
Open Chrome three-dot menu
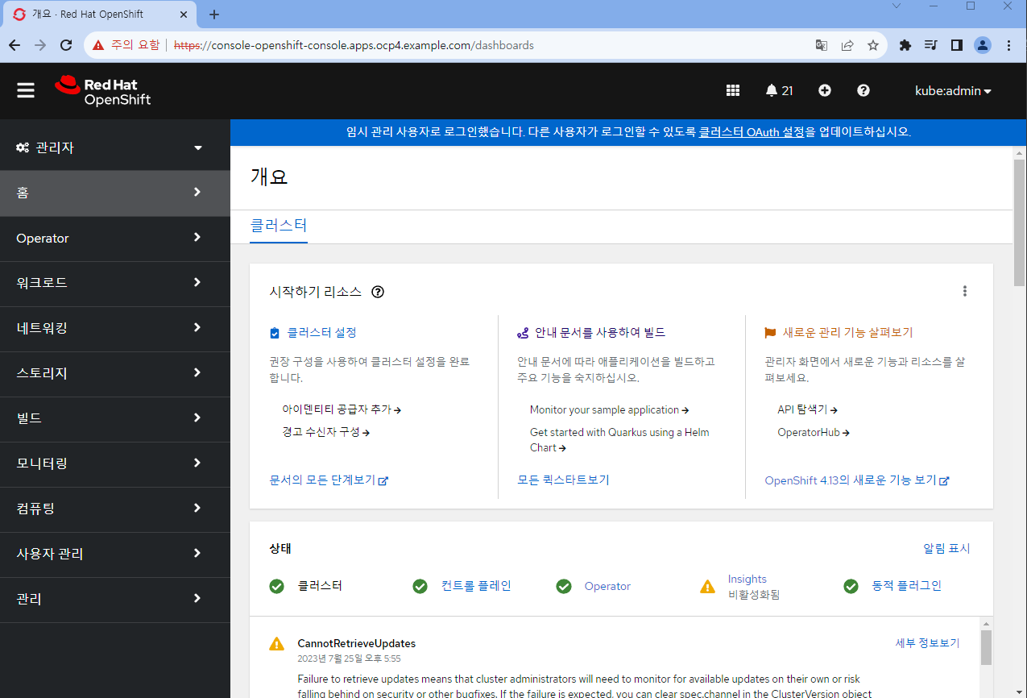[1008, 45]
